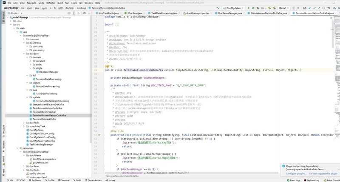The image size is (340, 182).
Task: Click the Build project hammer icon
Action: (218, 8)
